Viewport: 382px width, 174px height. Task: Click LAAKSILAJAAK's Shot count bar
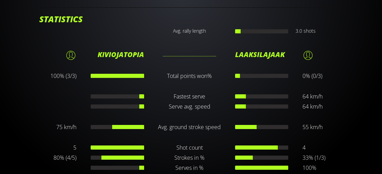(261, 148)
